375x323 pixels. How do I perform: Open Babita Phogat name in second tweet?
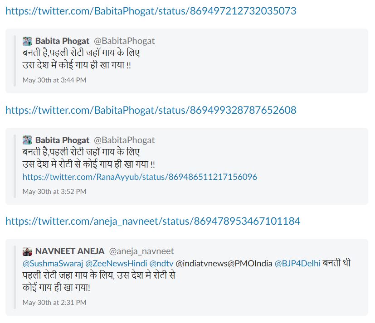[62, 140]
